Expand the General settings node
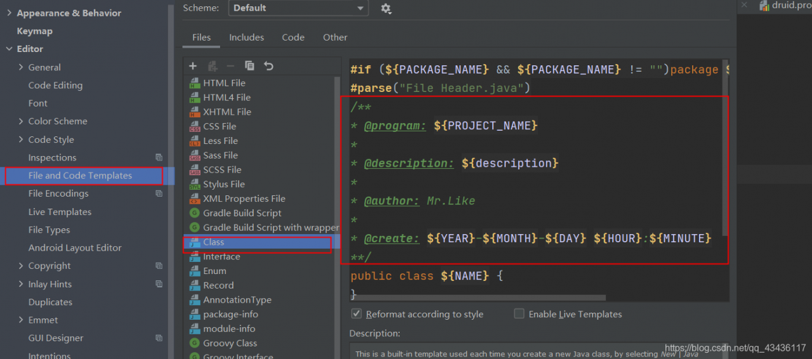 coord(21,67)
